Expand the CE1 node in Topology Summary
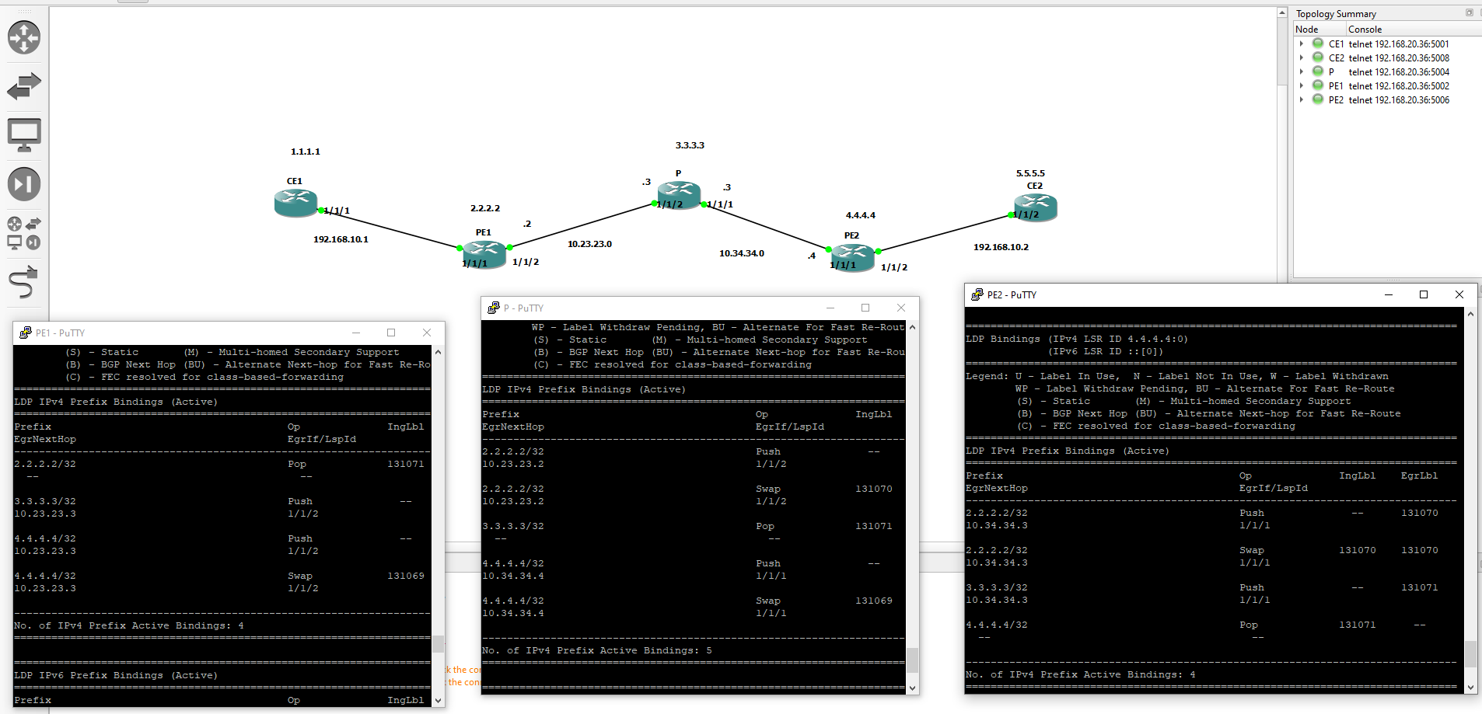This screenshot has height=714, width=1482. (x=1302, y=44)
